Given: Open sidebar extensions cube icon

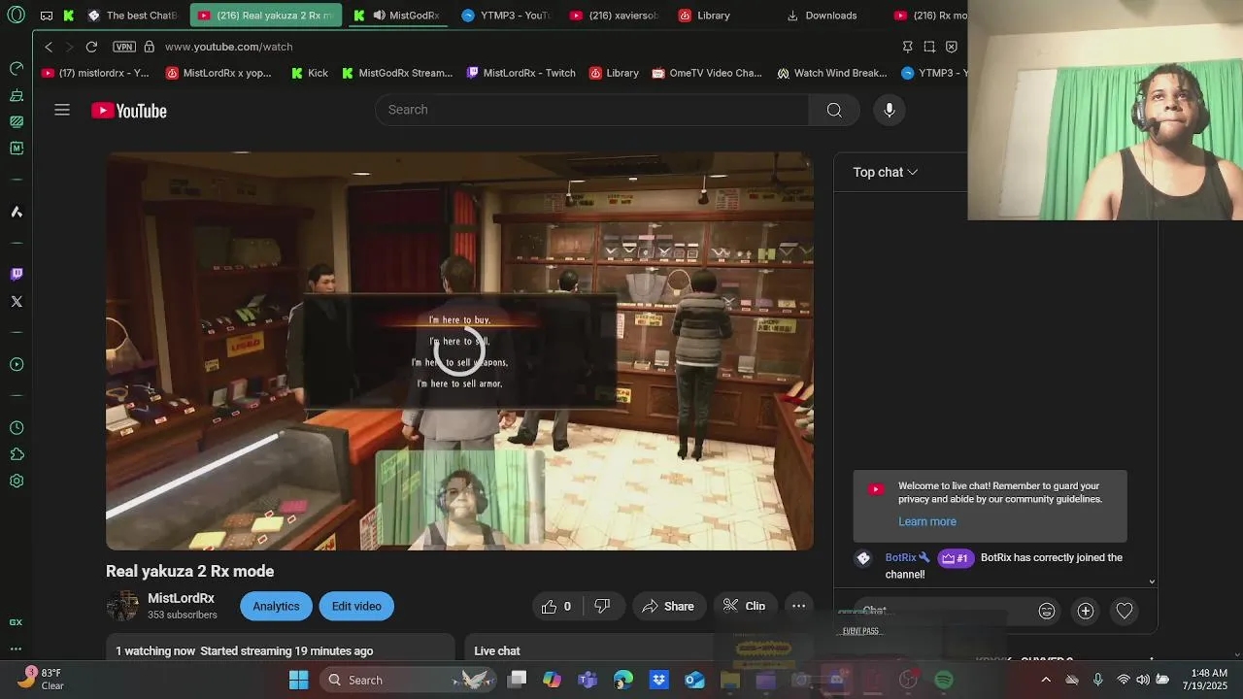Looking at the screenshot, I should click(17, 454).
